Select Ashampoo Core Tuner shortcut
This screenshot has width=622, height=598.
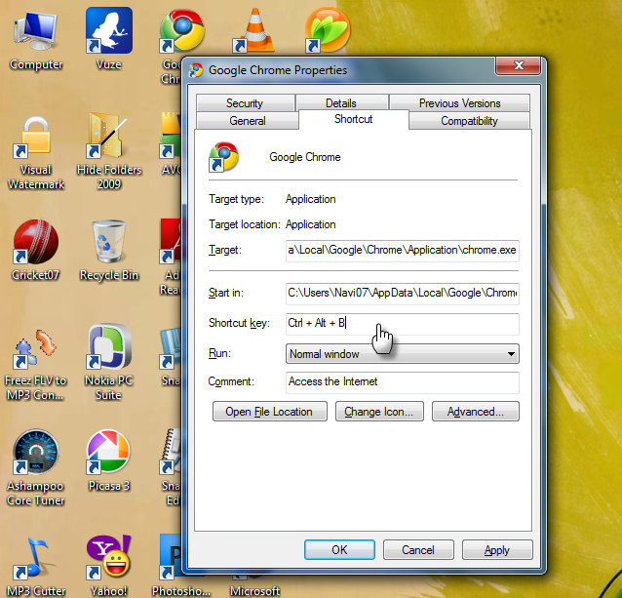coord(36,468)
